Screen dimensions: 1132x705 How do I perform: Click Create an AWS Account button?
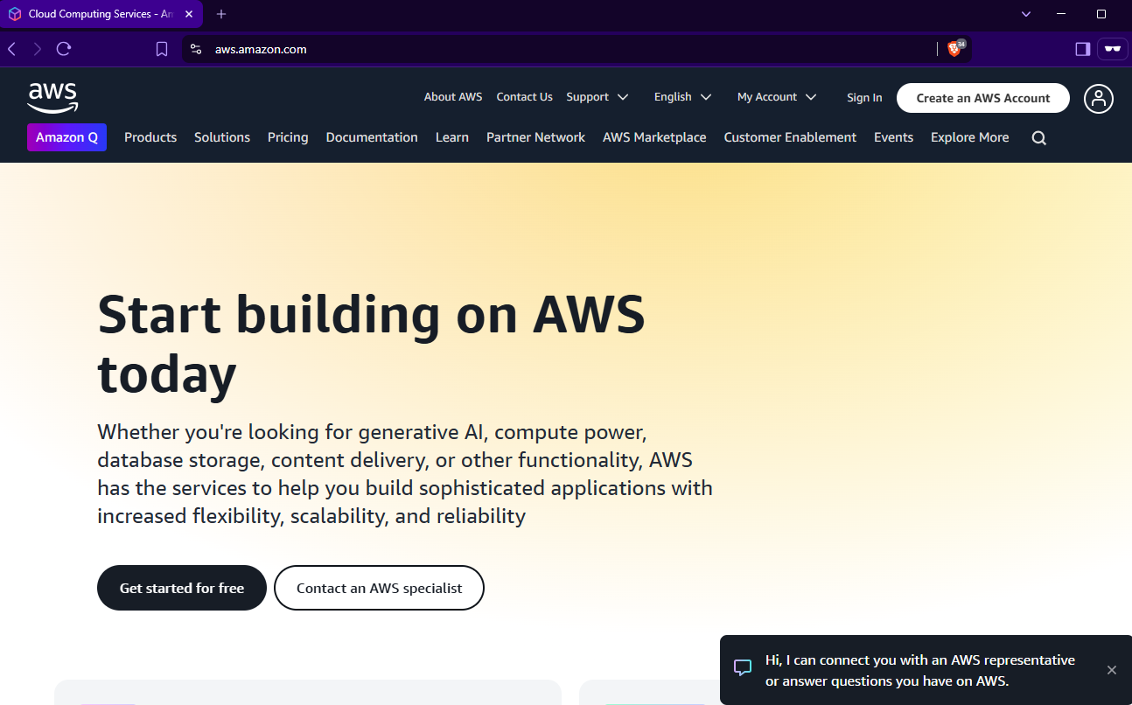point(983,98)
